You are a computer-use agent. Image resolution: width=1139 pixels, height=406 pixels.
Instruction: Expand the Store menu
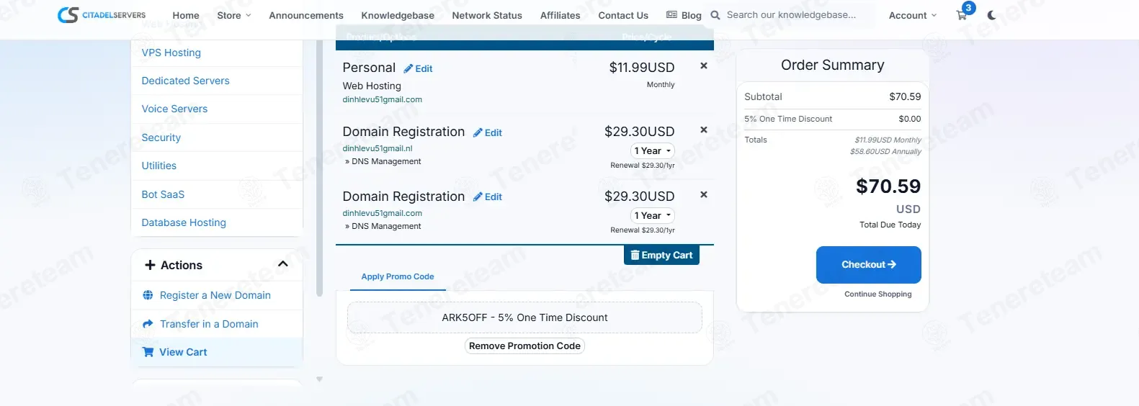point(234,15)
